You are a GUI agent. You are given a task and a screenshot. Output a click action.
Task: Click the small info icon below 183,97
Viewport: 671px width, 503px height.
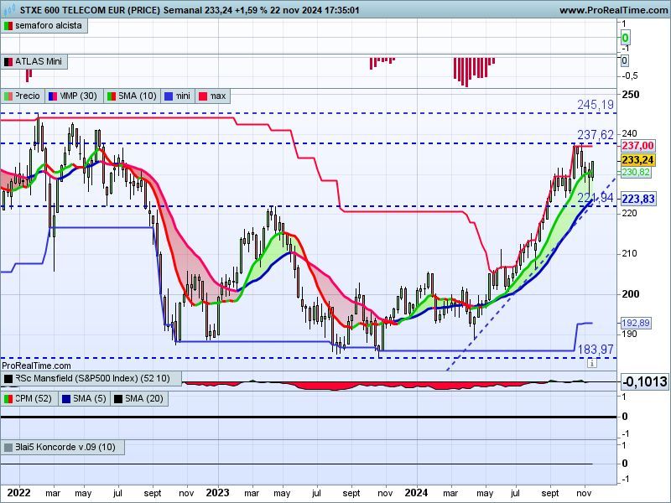[x=592, y=364]
